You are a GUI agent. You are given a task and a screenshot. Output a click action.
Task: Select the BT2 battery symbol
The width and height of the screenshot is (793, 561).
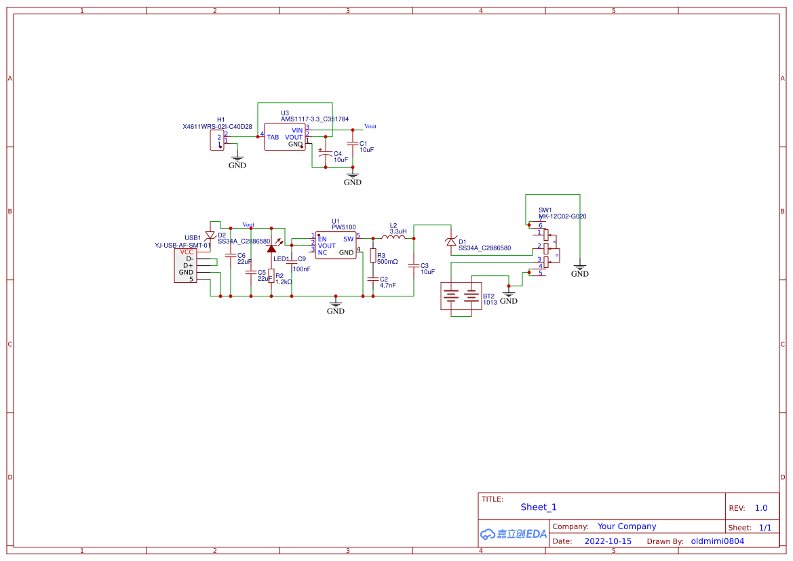point(461,296)
